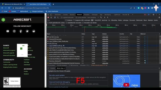
Task: Open Minecraft Reddit icon
Action: tap(34, 31)
